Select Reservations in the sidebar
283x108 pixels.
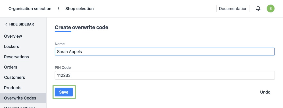click(x=16, y=57)
